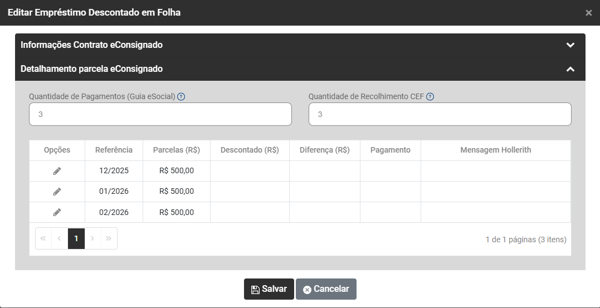Click the Referência column header
Viewport: 600px width, 308px height.
(114, 150)
